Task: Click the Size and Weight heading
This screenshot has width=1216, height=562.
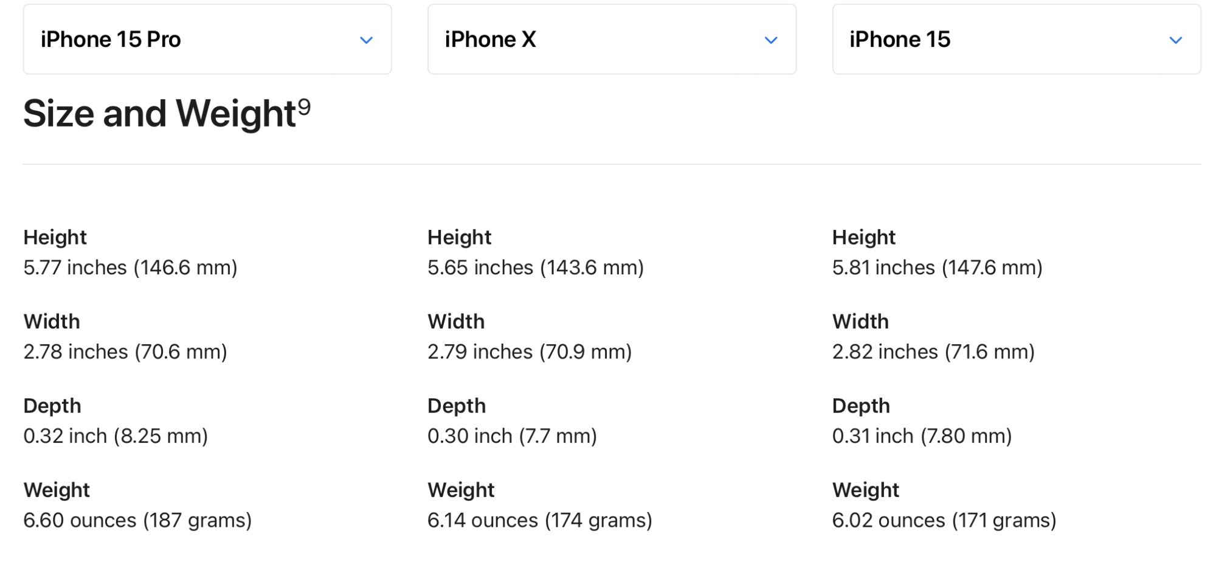Action: tap(160, 114)
